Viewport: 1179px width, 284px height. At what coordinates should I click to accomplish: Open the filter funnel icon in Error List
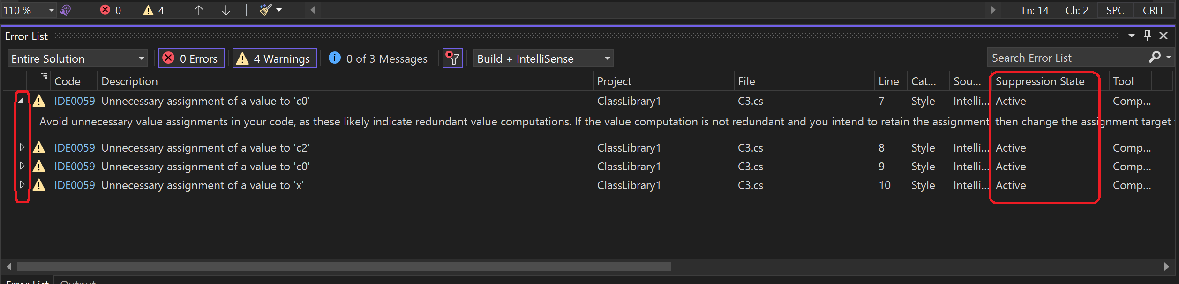tap(452, 58)
